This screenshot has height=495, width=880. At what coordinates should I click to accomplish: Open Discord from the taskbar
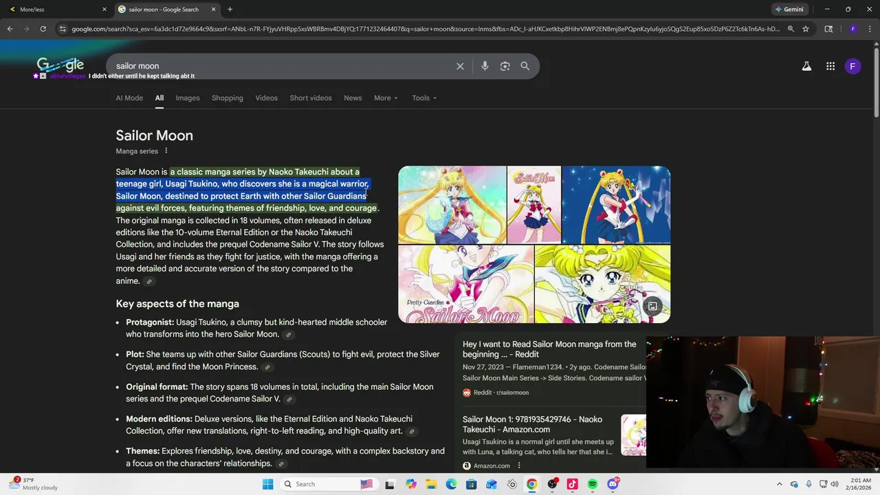613,484
